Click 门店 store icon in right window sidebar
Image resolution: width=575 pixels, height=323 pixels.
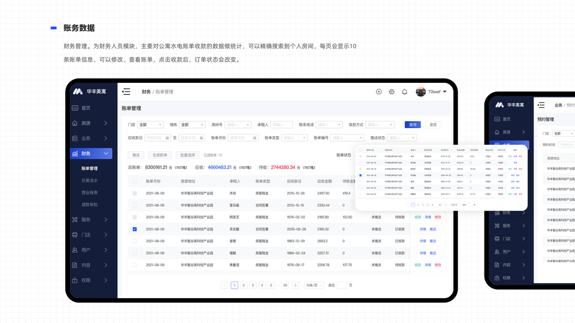click(x=497, y=239)
